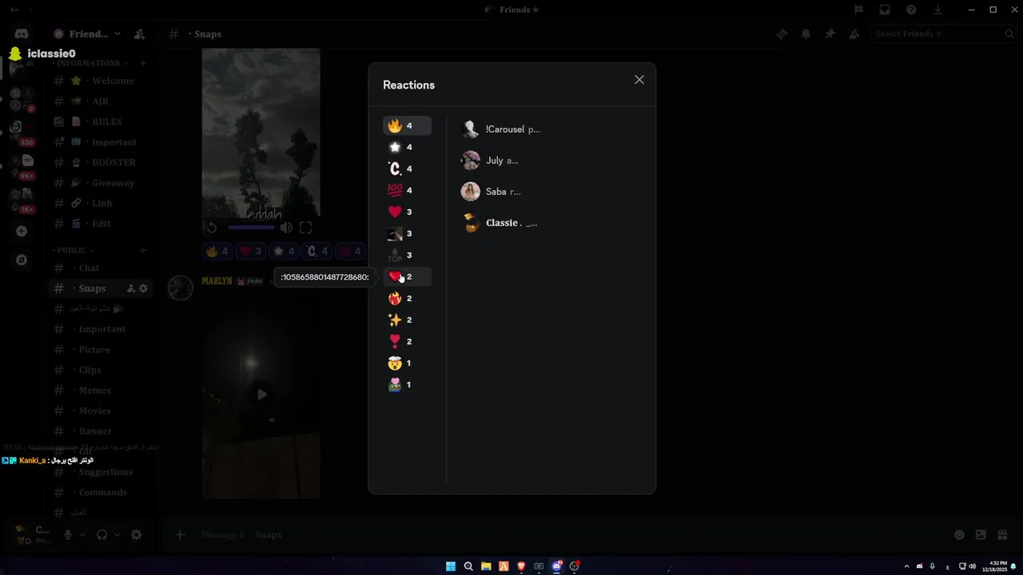
Task: Add a channel to the PUBLIC category
Action: pyautogui.click(x=143, y=250)
